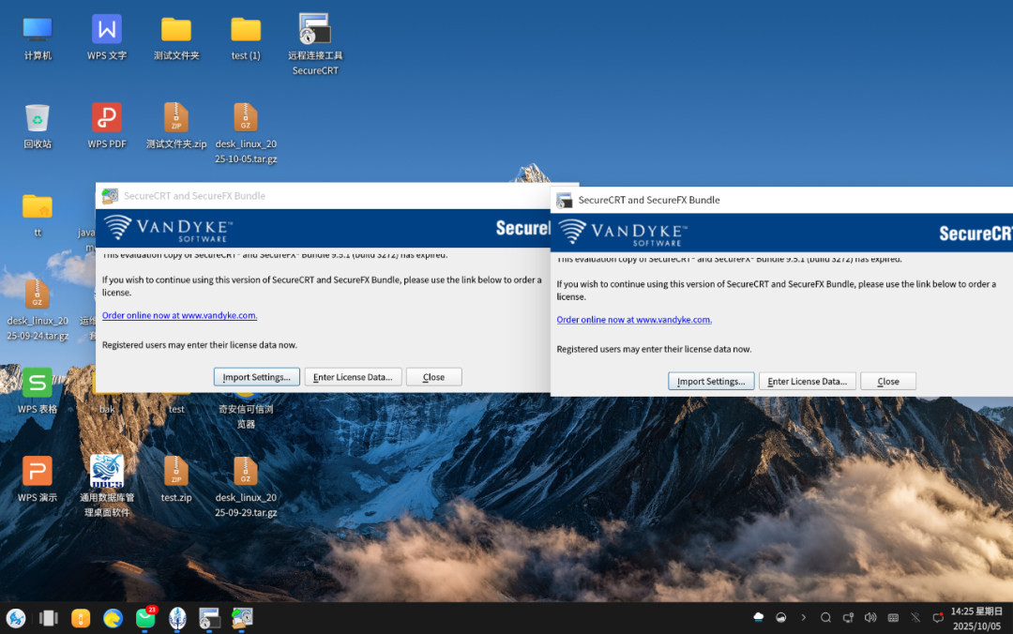The height and width of the screenshot is (634, 1013).
Task: Open the cloud tray icon
Action: pos(759,618)
